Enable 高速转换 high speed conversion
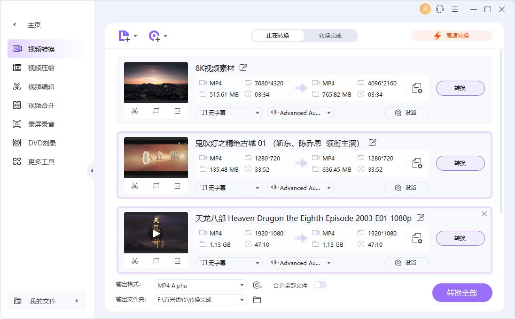This screenshot has height=319, width=515. [452, 35]
